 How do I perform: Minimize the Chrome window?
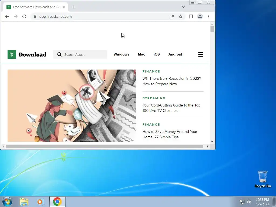pyautogui.click(x=193, y=2)
